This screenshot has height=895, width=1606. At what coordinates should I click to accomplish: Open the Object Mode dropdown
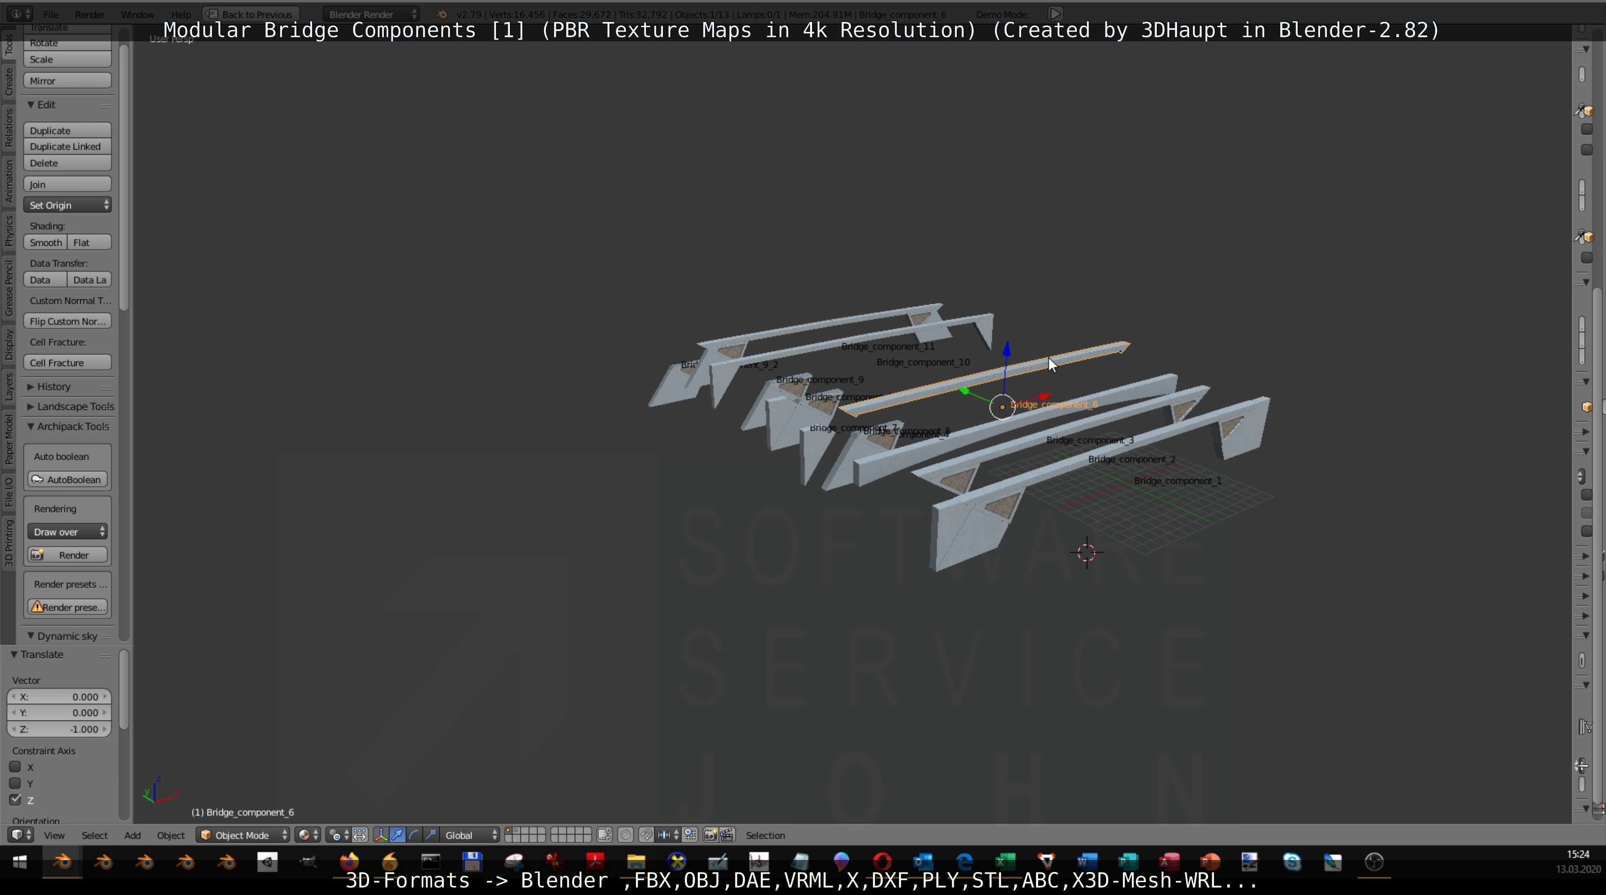(x=243, y=835)
